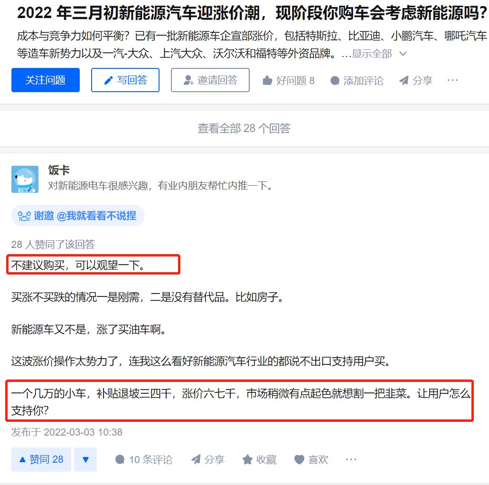The image size is (489, 485).
Task: Toggle 关注问题 to follow the question
Action: pos(46,80)
